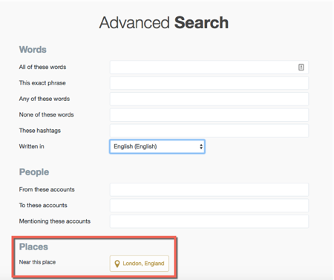
Task: Focus the All of these words field
Action: (x=209, y=67)
